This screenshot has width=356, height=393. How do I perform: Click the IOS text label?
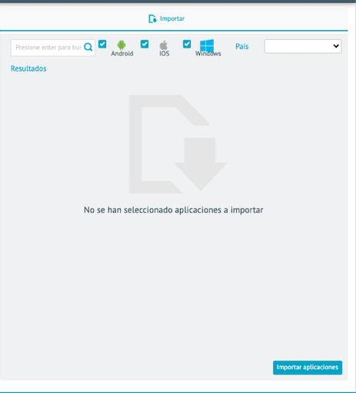coord(165,54)
